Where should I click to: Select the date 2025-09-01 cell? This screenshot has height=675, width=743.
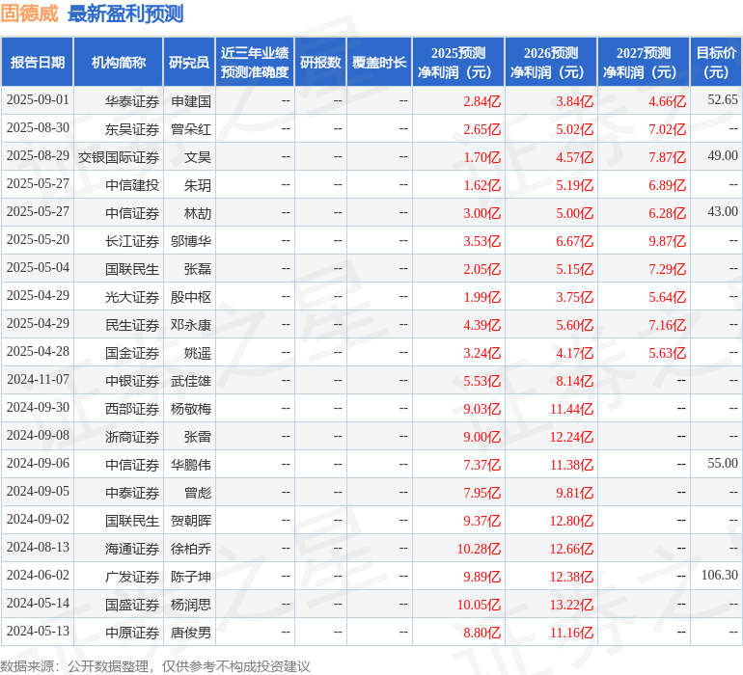(38, 100)
